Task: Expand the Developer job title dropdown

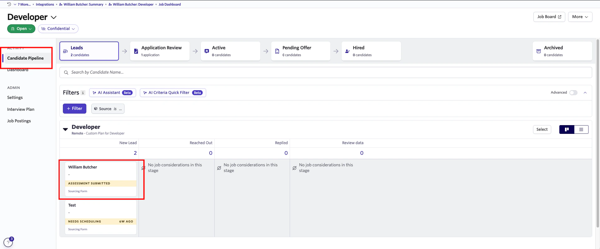Action: pos(53,17)
